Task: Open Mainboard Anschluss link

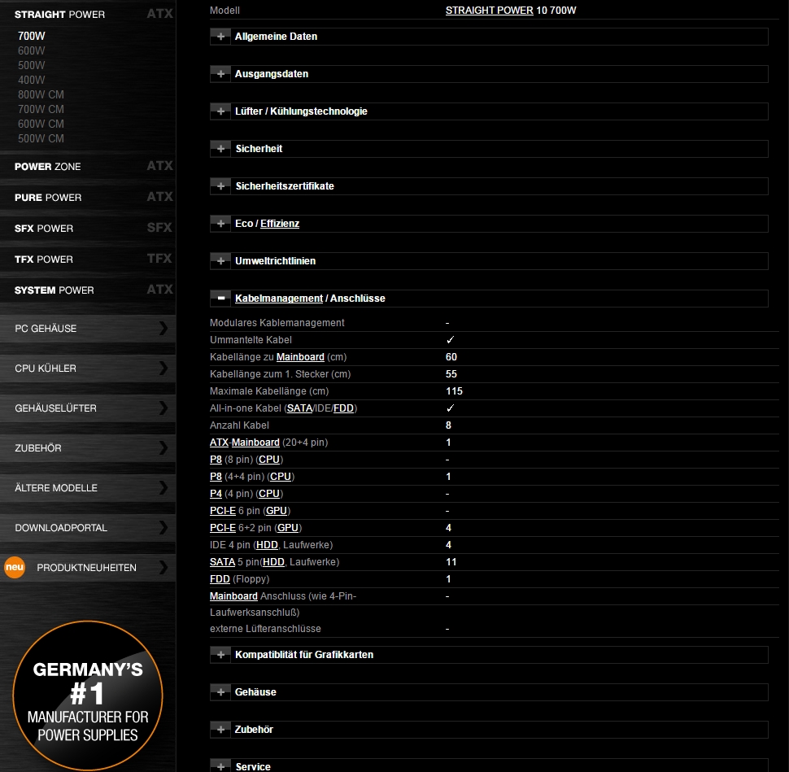Action: (233, 596)
